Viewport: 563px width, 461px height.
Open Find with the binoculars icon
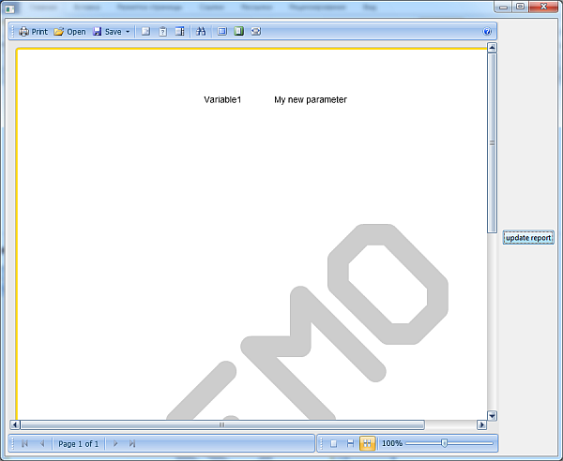pyautogui.click(x=201, y=32)
